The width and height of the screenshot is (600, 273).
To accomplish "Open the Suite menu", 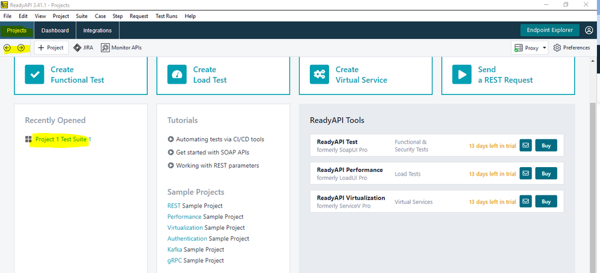I will click(x=82, y=16).
